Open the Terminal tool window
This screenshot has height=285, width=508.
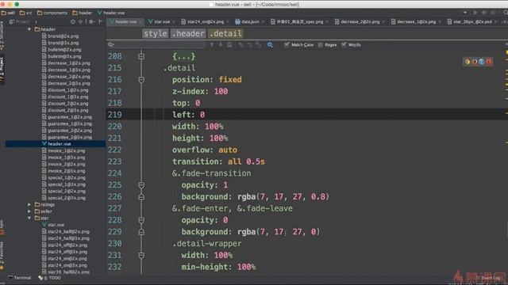[x=19, y=278]
